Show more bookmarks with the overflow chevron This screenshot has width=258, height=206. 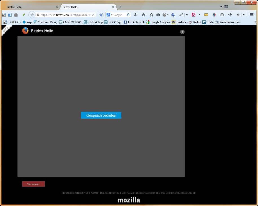click(255, 22)
